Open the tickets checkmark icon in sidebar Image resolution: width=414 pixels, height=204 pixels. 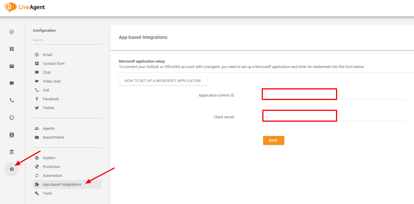point(12,32)
